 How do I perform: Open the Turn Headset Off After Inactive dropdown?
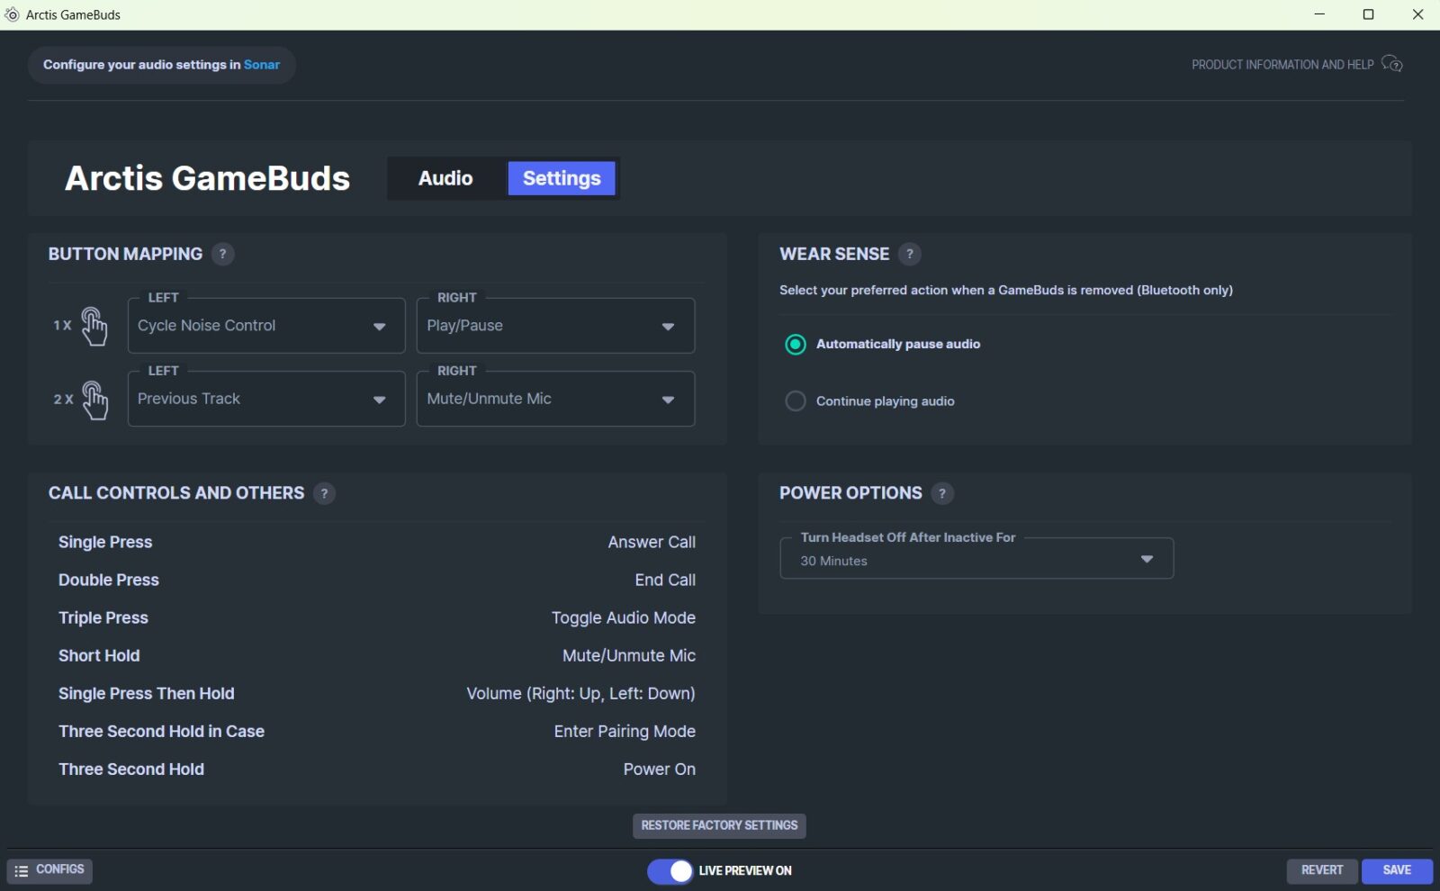(x=976, y=560)
